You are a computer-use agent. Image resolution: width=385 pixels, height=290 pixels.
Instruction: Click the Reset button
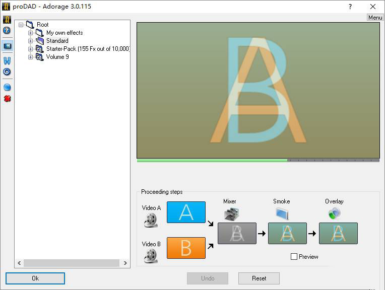pyautogui.click(x=259, y=278)
